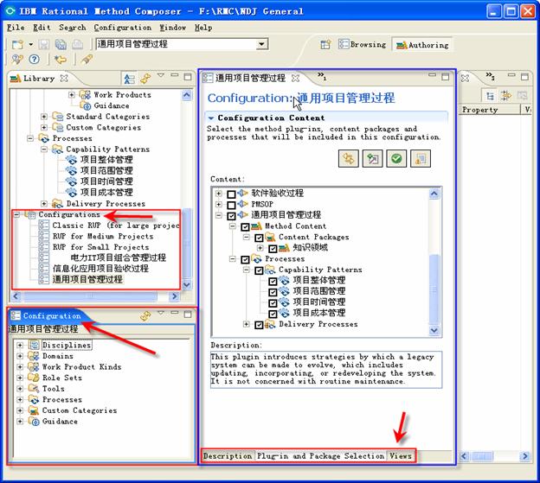Screen dimensions: 540x483
Task: Click the fourth Content toolbar button
Action: coord(421,159)
